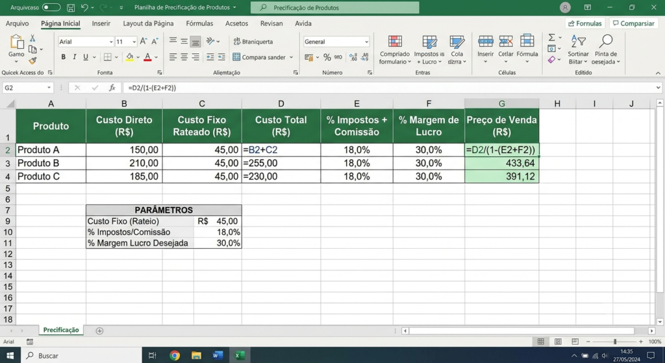
Task: Click the Precificação de Produtos search box
Action: [x=334, y=8]
